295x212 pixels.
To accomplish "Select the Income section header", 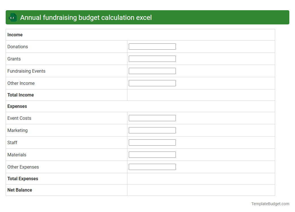I will point(15,35).
